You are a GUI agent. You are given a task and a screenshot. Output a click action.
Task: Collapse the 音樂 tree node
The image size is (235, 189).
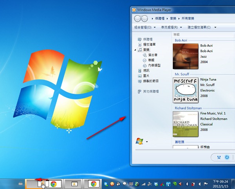click(x=135, y=50)
